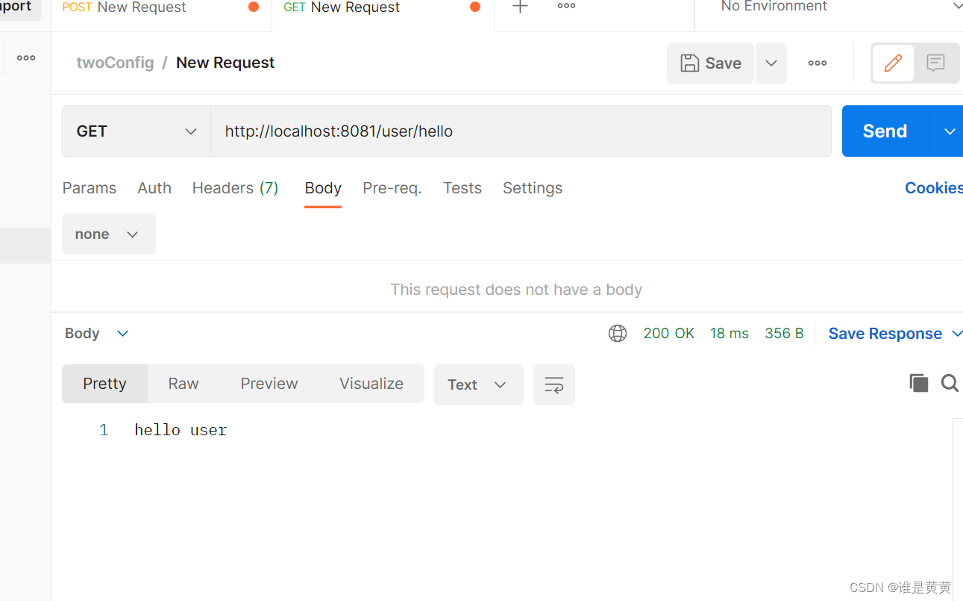Open comments panel icon
The image size is (963, 601).
click(x=935, y=63)
